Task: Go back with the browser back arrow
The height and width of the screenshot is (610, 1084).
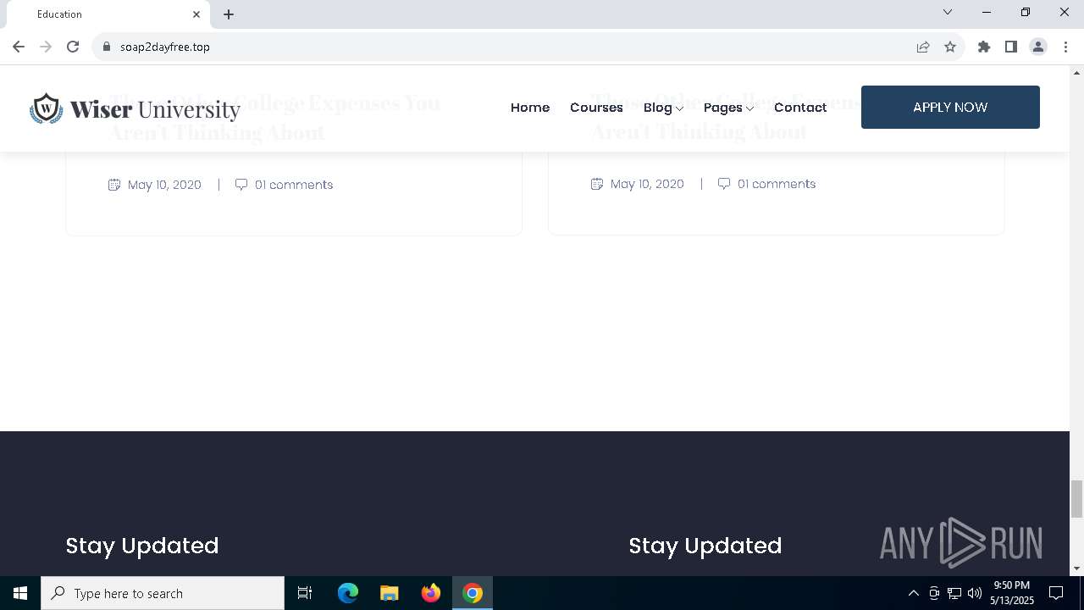Action: click(19, 47)
